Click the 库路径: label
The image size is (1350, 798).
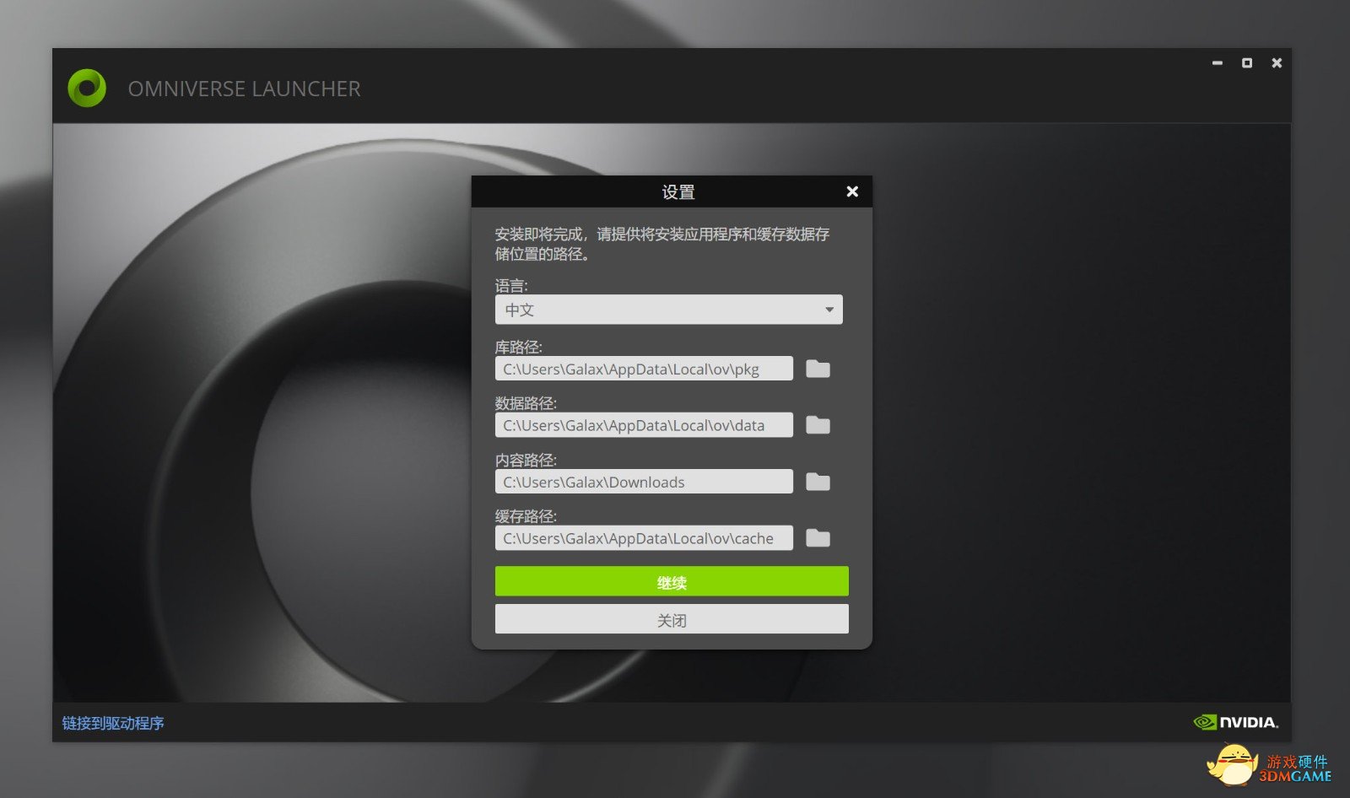519,347
